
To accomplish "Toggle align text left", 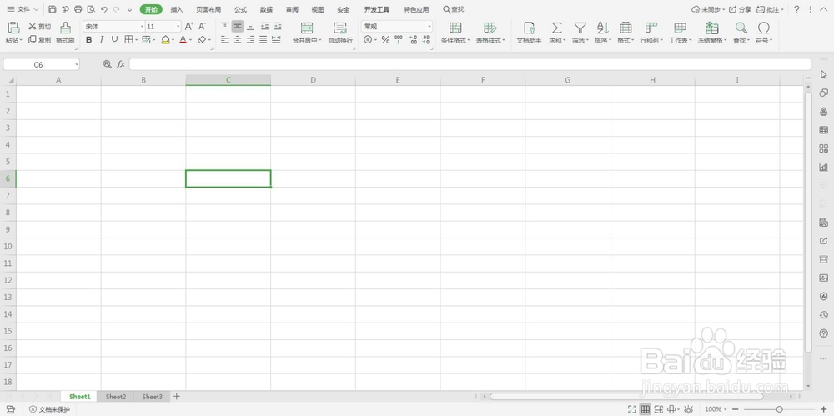I will (224, 40).
